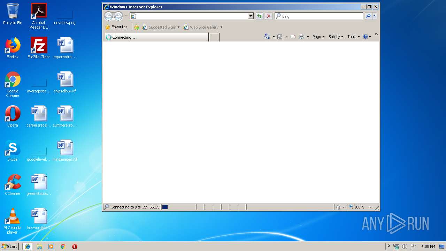Click the Opera taskbar icon

[x=75, y=246]
